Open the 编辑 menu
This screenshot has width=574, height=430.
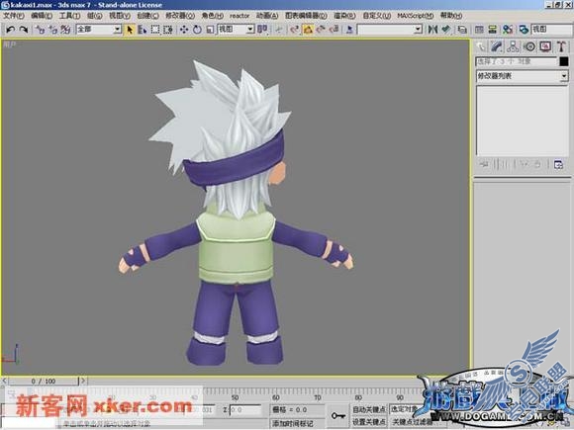(42, 16)
